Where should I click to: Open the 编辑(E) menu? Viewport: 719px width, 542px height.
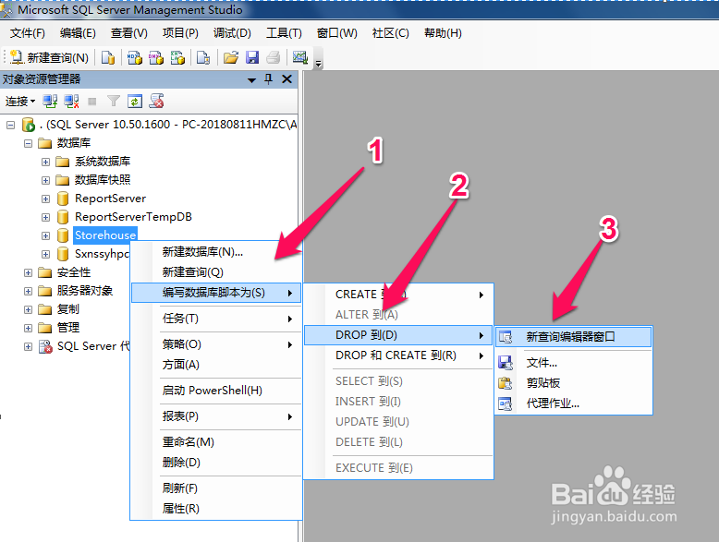tap(78, 33)
